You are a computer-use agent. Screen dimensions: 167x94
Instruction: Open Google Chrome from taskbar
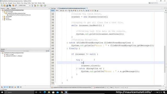(62, 92)
